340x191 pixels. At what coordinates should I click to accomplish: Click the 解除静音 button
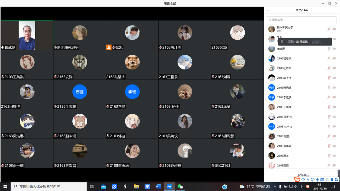click(x=303, y=175)
